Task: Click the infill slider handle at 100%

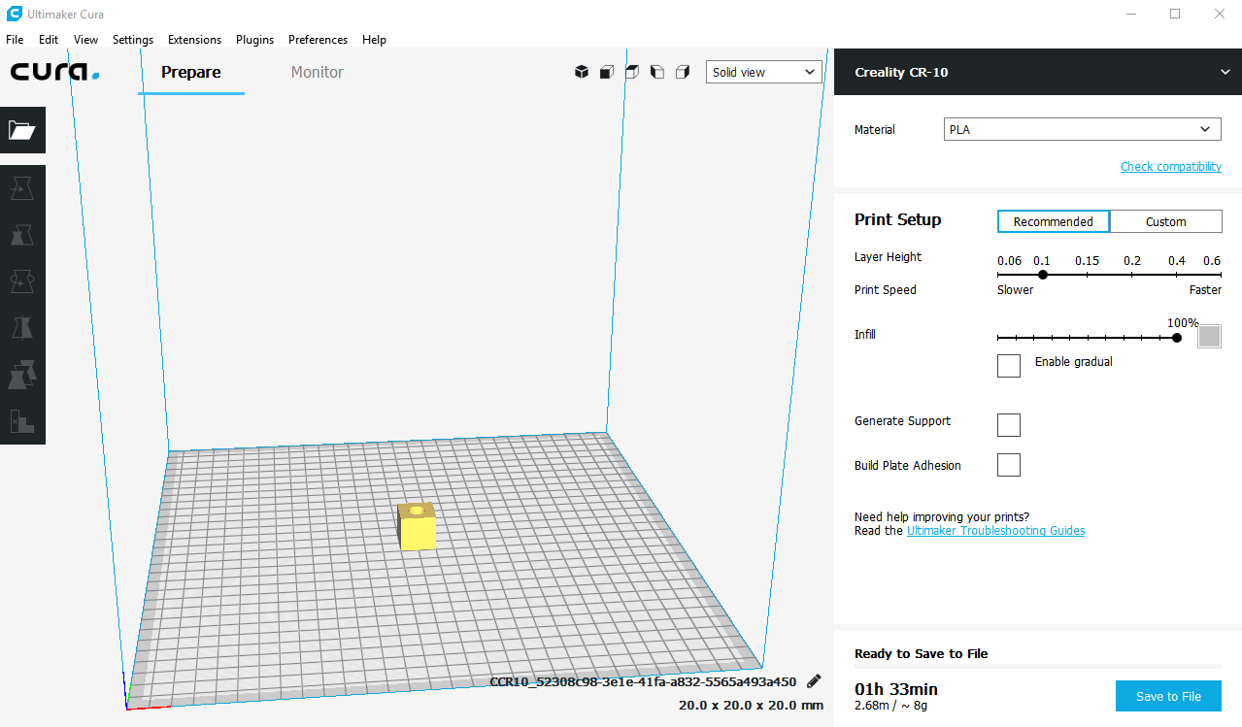Action: coord(1177,338)
